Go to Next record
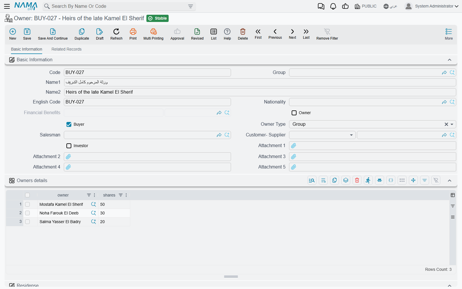This screenshot has height=289, width=462. [x=293, y=34]
